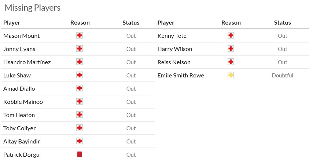Image resolution: width=309 pixels, height=164 pixels.
Task: Click Mason Mount's red injury cross icon
Action: (80, 36)
